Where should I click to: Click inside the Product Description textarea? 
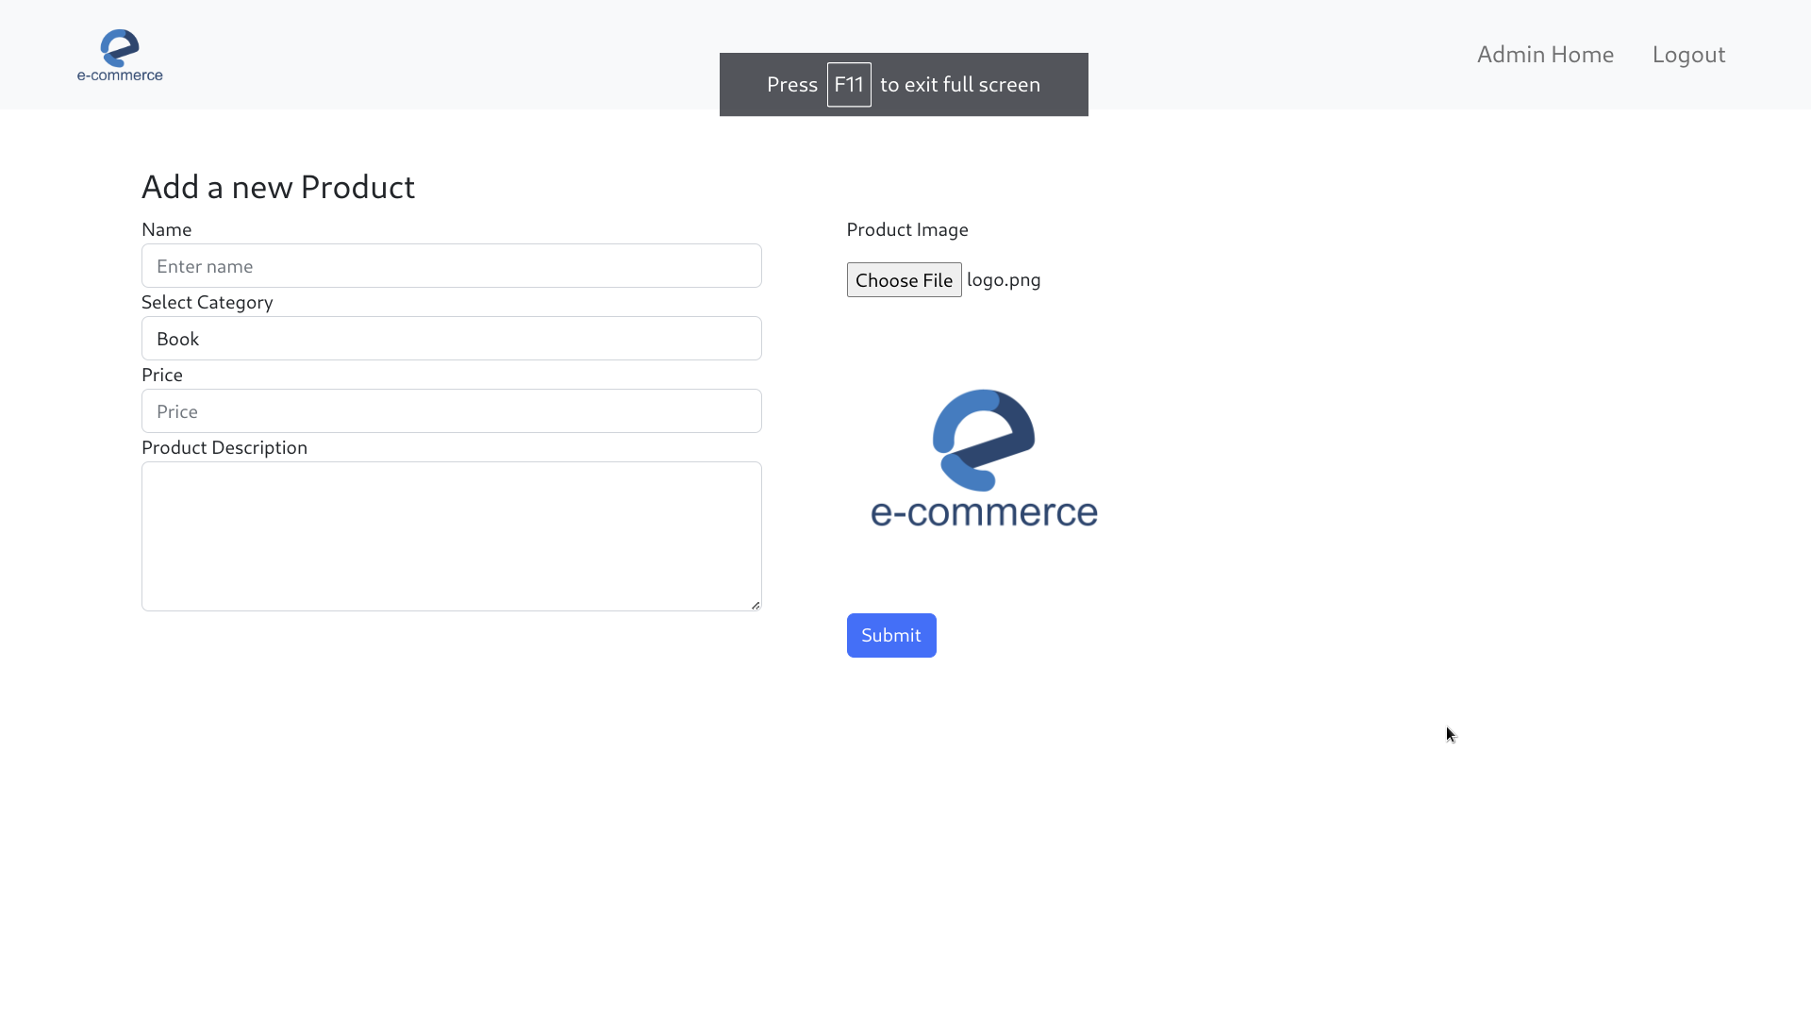coord(451,536)
